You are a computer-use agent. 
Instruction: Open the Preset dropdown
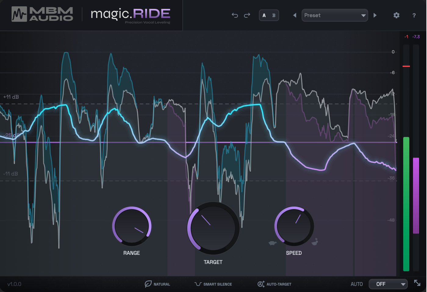coord(335,15)
